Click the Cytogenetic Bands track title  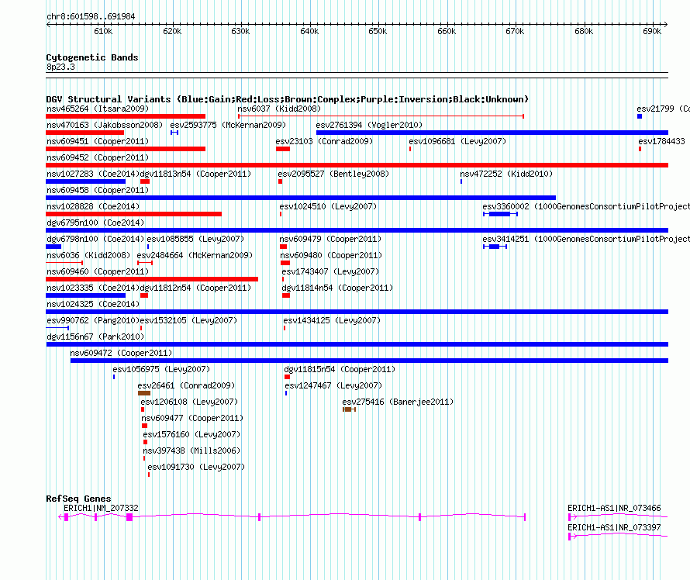91,57
